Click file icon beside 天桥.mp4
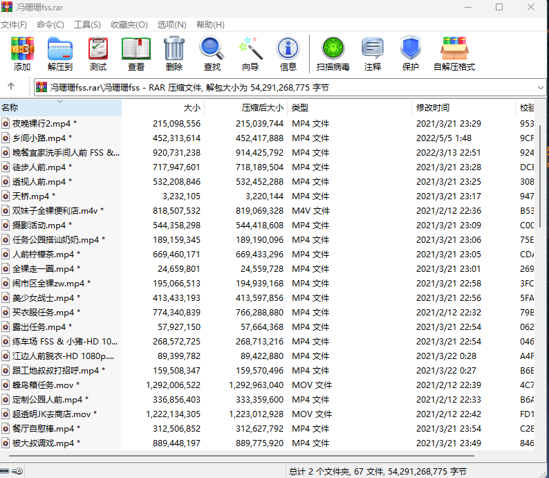The width and height of the screenshot is (549, 478). pos(6,196)
